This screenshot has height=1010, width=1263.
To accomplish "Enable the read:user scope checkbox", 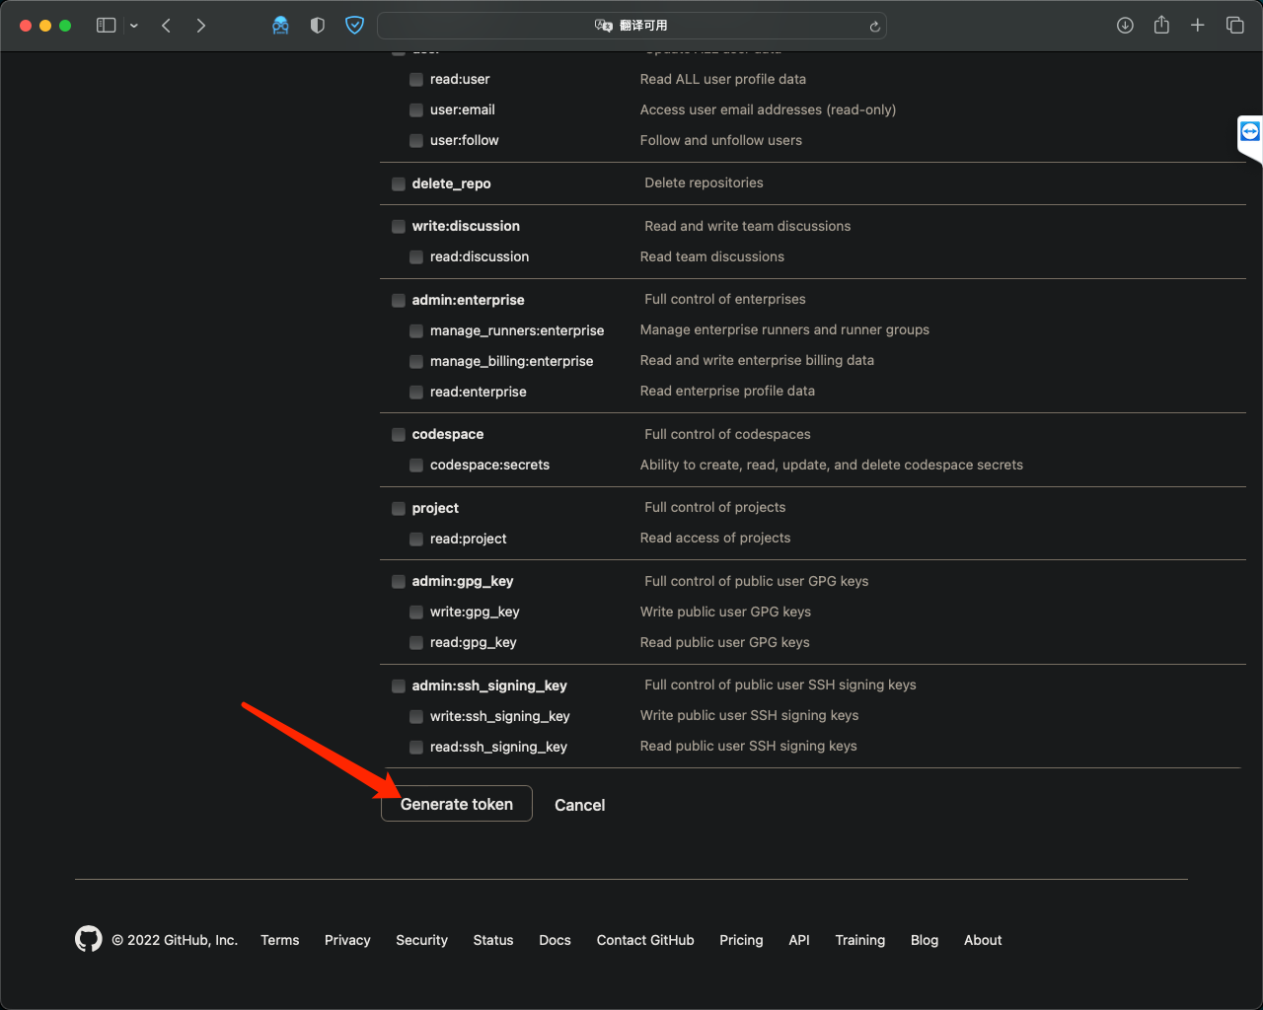I will [415, 79].
